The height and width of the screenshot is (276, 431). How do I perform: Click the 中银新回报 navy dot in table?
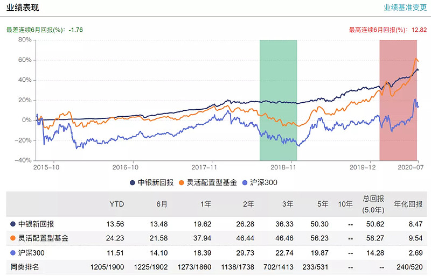[13, 224]
